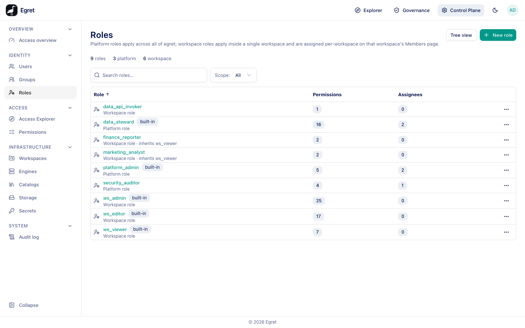
Task: Open the row actions menu for marketing_analyst
Action: coord(506,155)
